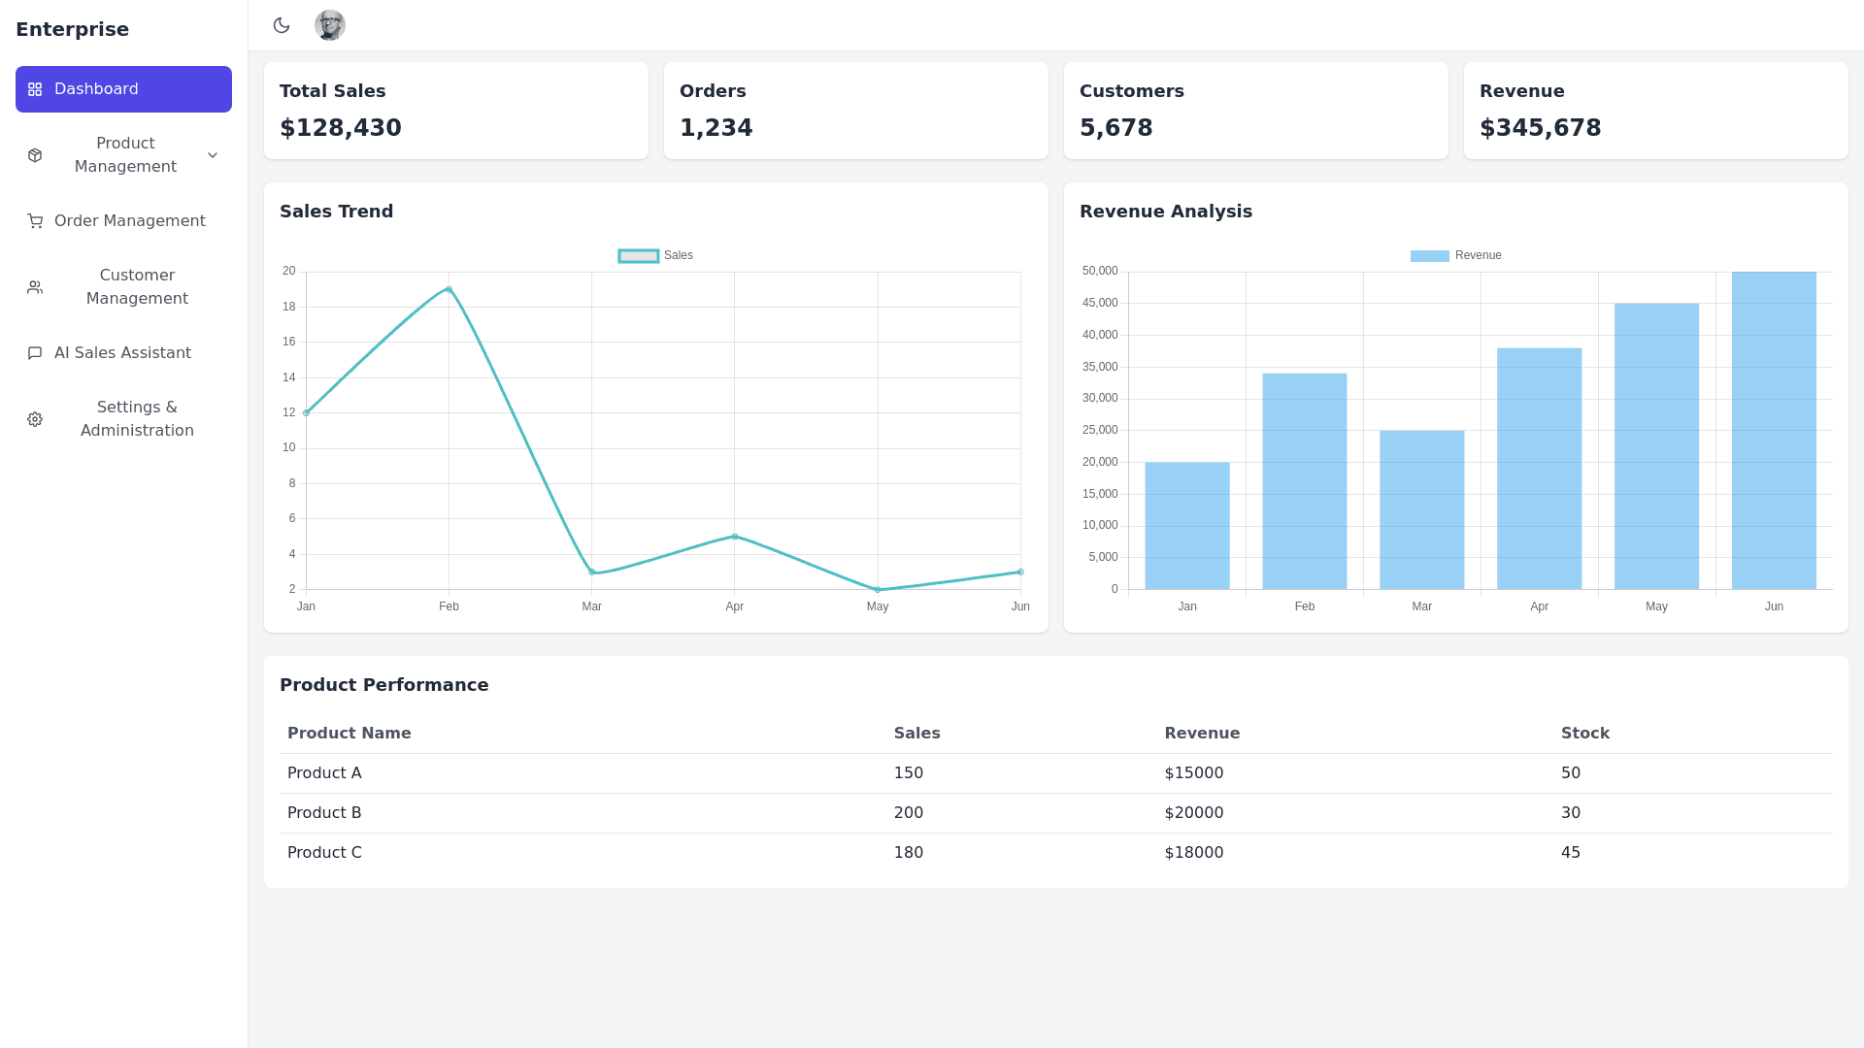Open the Order Management menu item
Image resolution: width=1864 pixels, height=1048 pixels.
tap(129, 221)
